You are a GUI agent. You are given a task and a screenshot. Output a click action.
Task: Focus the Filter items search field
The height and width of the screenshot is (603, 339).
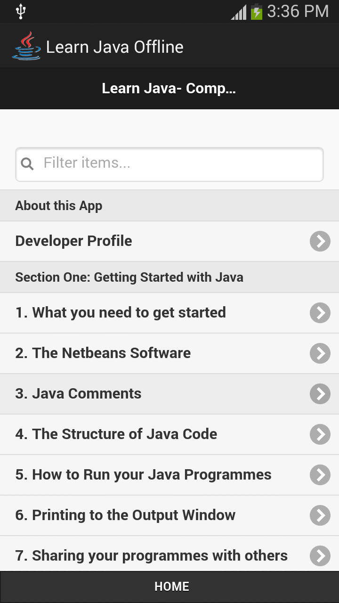pyautogui.click(x=169, y=164)
